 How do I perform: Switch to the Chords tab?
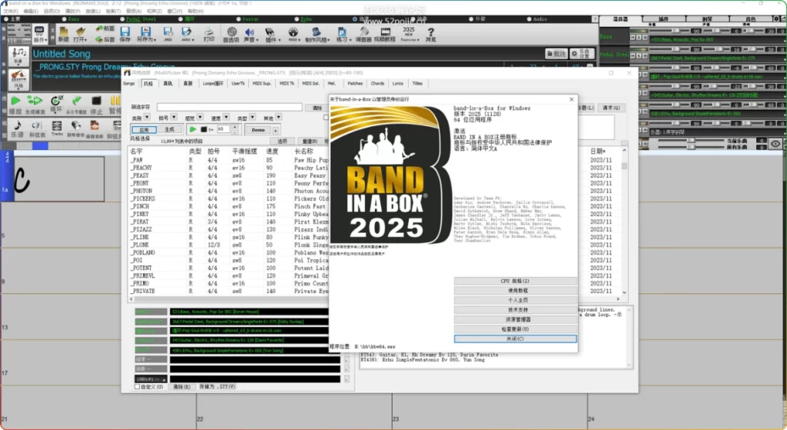[x=377, y=83]
